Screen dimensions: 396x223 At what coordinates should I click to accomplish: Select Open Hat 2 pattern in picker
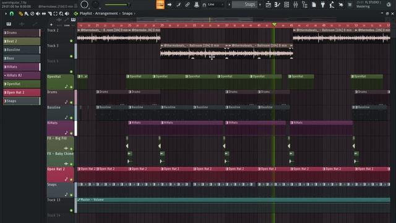(22, 92)
